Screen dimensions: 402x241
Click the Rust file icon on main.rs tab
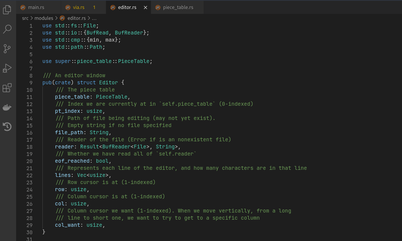23,7
